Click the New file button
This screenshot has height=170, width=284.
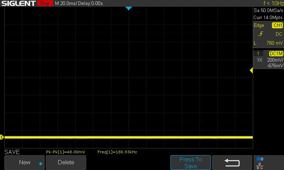[24, 162]
